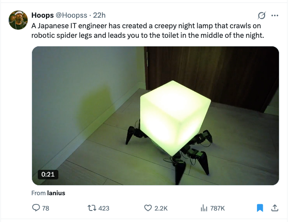The width and height of the screenshot is (300, 222).
Task: Click the 423 reposts count
Action: (x=104, y=208)
